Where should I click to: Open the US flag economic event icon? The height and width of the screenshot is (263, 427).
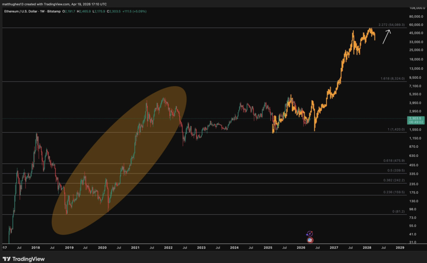click(x=310, y=240)
